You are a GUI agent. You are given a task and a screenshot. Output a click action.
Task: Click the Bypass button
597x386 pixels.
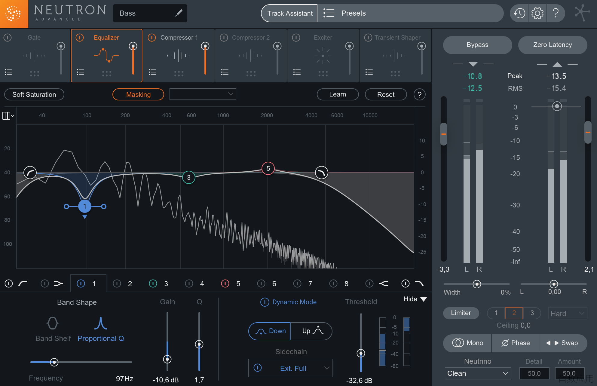click(x=477, y=45)
